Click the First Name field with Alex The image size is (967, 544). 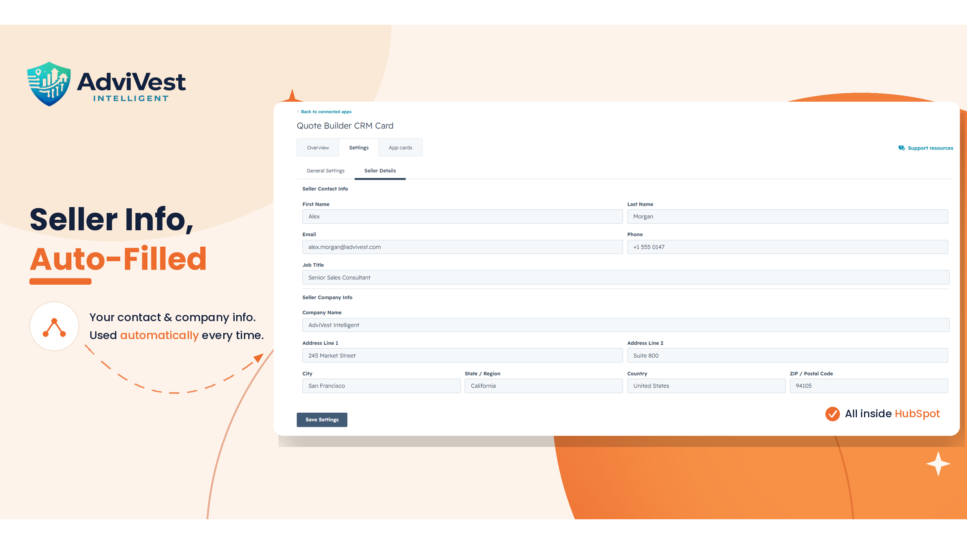click(462, 217)
